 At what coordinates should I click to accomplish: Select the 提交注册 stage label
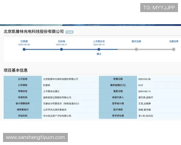click(136, 41)
